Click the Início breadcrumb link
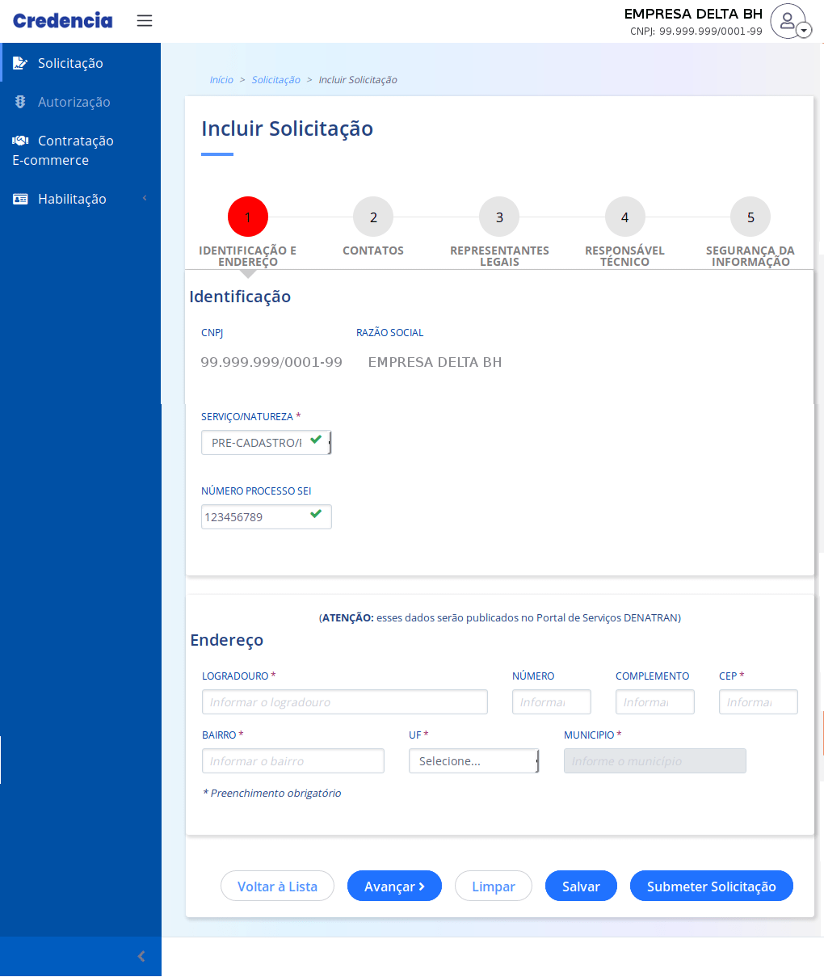Viewport: 824px width, 977px height. (x=221, y=80)
